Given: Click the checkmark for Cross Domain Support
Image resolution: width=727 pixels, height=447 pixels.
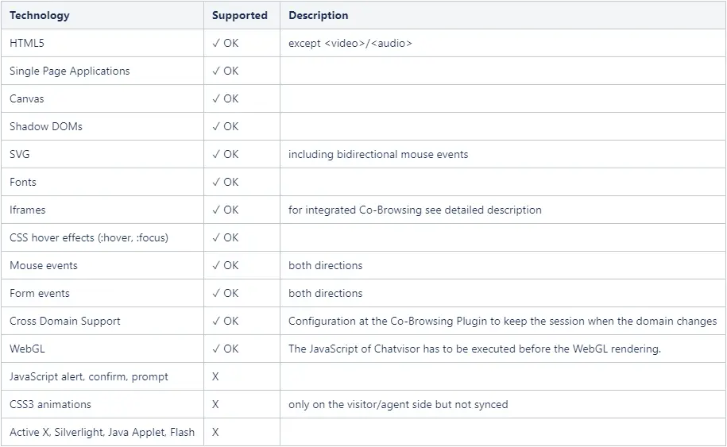Looking at the screenshot, I should click(x=226, y=321).
